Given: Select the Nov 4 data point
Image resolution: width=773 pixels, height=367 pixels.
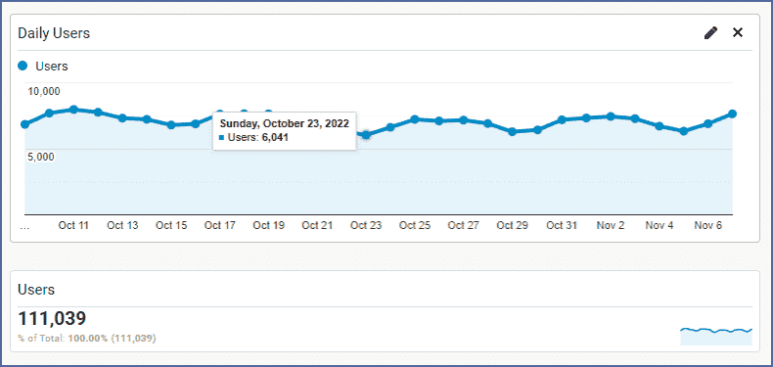Looking at the screenshot, I should pyautogui.click(x=659, y=126).
